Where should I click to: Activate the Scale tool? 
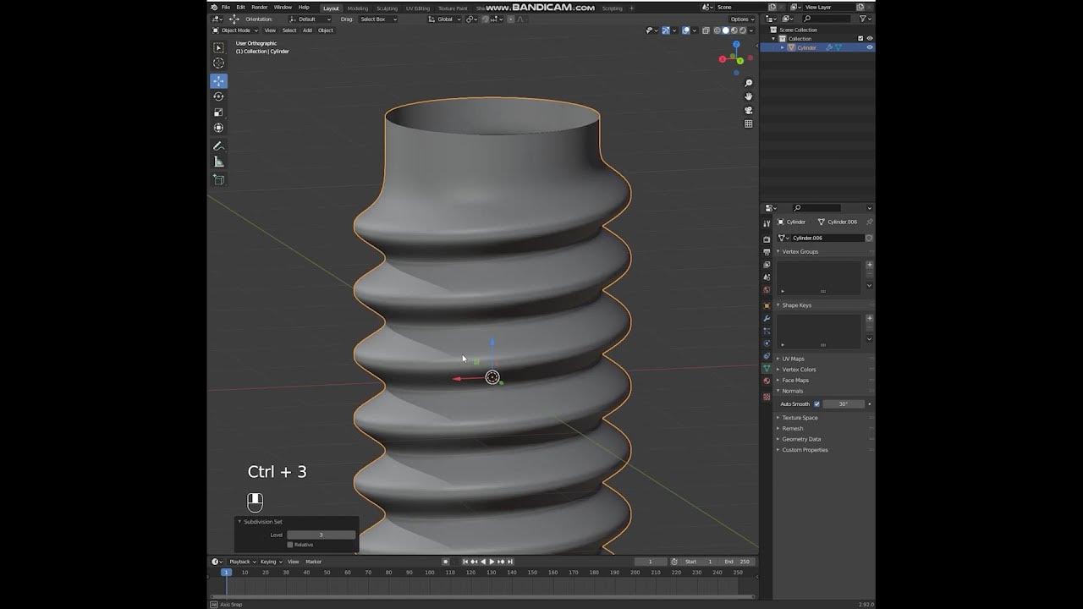tap(218, 112)
